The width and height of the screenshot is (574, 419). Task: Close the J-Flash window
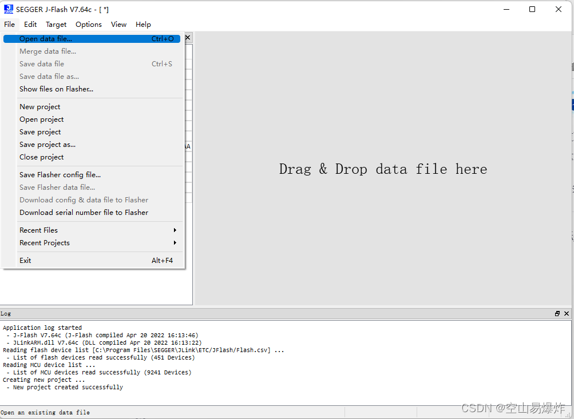tap(558, 9)
